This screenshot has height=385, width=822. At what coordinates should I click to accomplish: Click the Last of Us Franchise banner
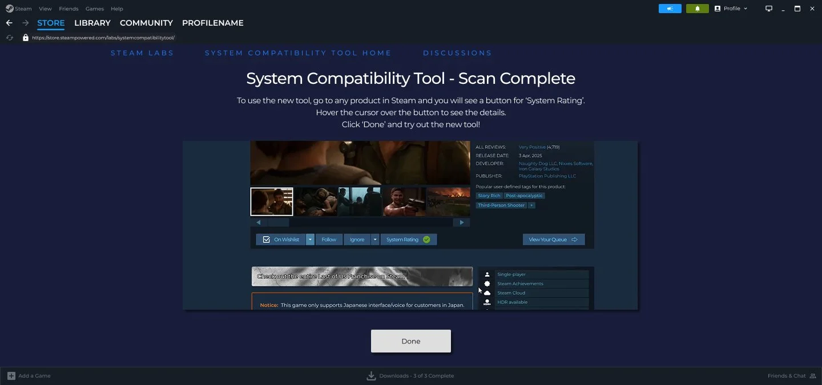coord(362,276)
